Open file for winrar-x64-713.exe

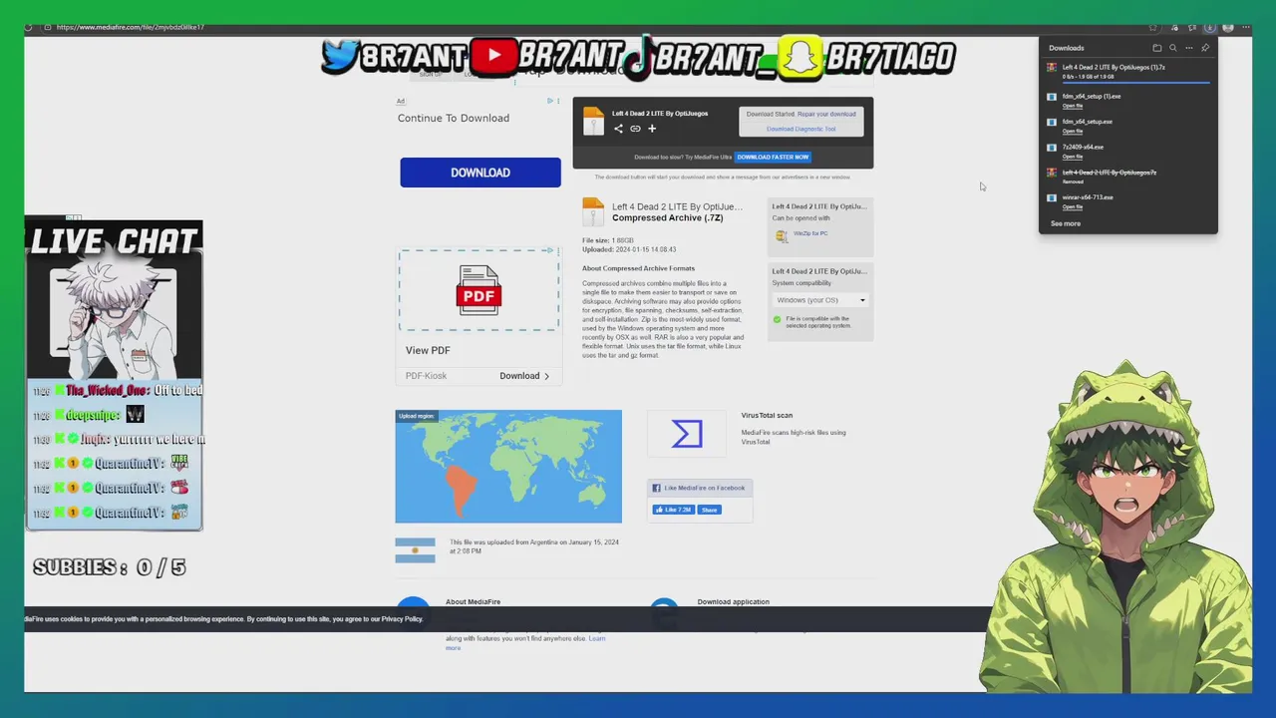1073,206
